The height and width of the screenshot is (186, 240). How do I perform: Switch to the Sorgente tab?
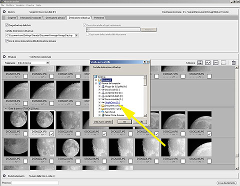(11, 17)
